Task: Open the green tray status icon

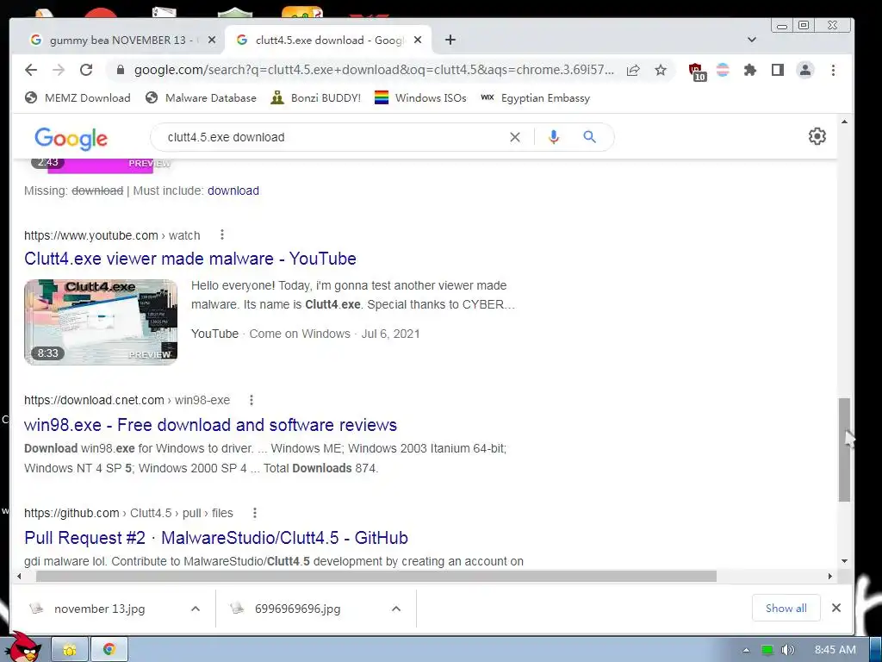Action: 767,650
